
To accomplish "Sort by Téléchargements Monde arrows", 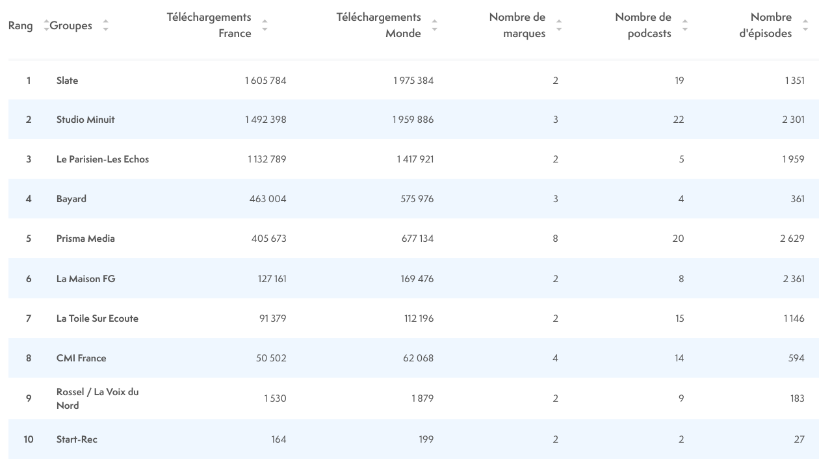I will [434, 26].
